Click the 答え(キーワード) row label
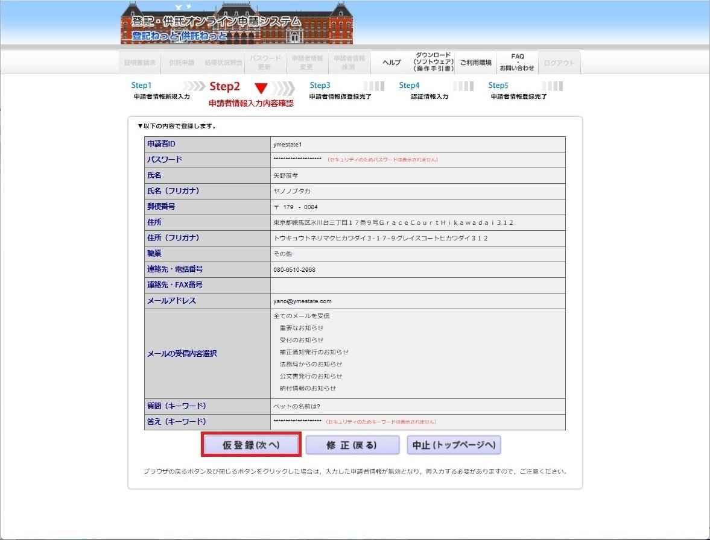710x540 pixels. 177,421
